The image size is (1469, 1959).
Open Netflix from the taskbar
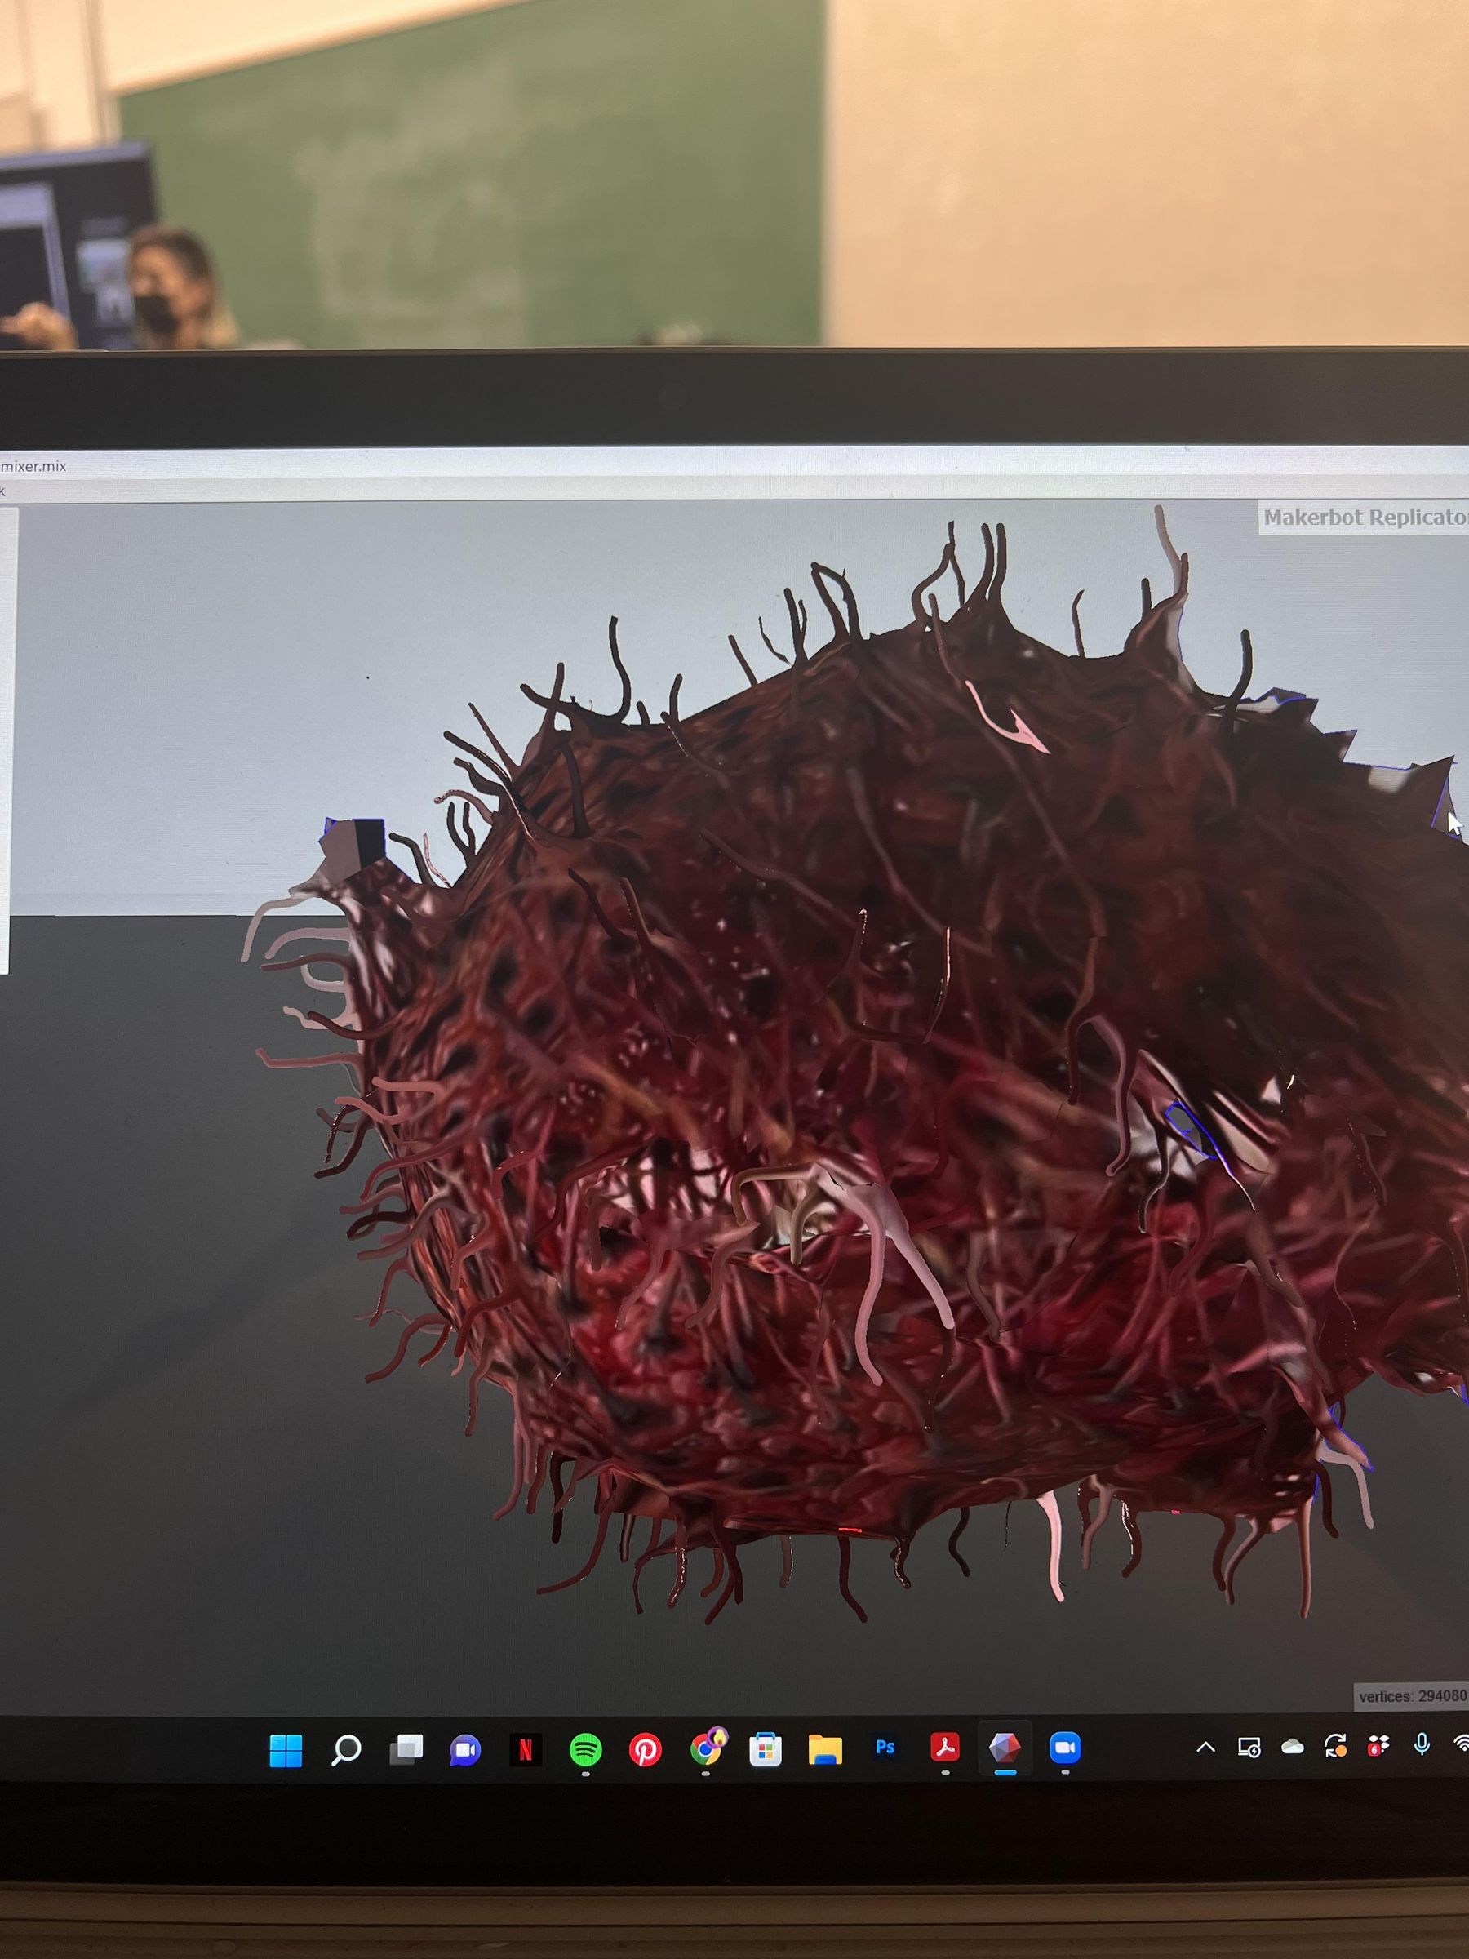527,1746
